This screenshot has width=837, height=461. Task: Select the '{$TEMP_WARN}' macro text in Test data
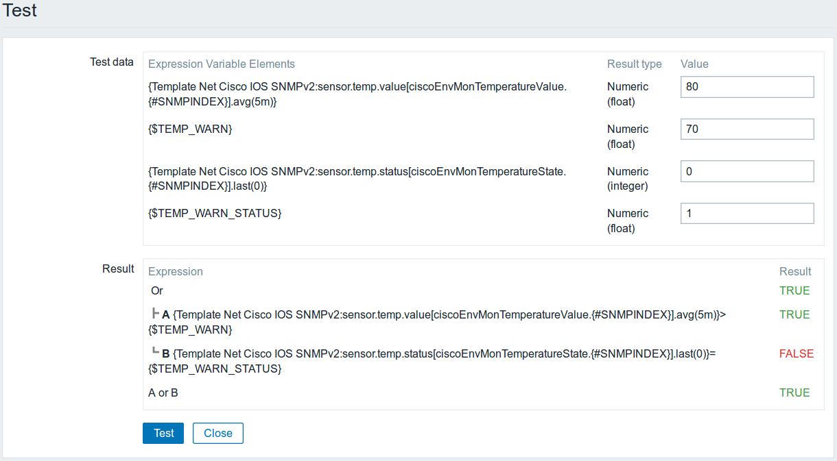click(190, 129)
